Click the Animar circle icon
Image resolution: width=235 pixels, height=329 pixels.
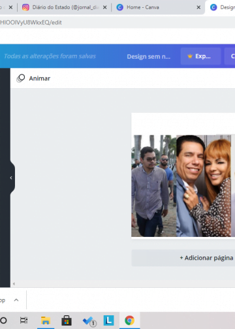tap(21, 78)
